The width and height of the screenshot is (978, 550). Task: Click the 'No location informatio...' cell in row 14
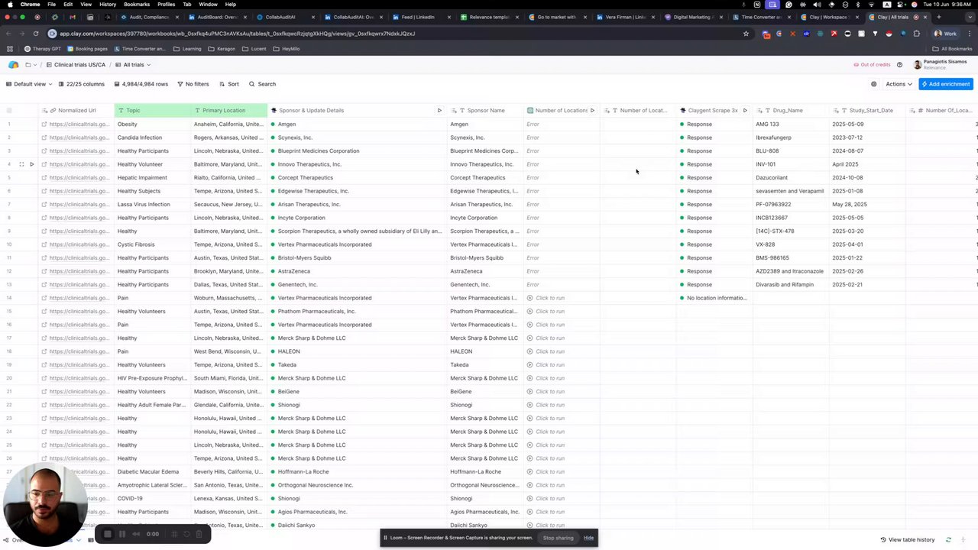[x=714, y=298]
